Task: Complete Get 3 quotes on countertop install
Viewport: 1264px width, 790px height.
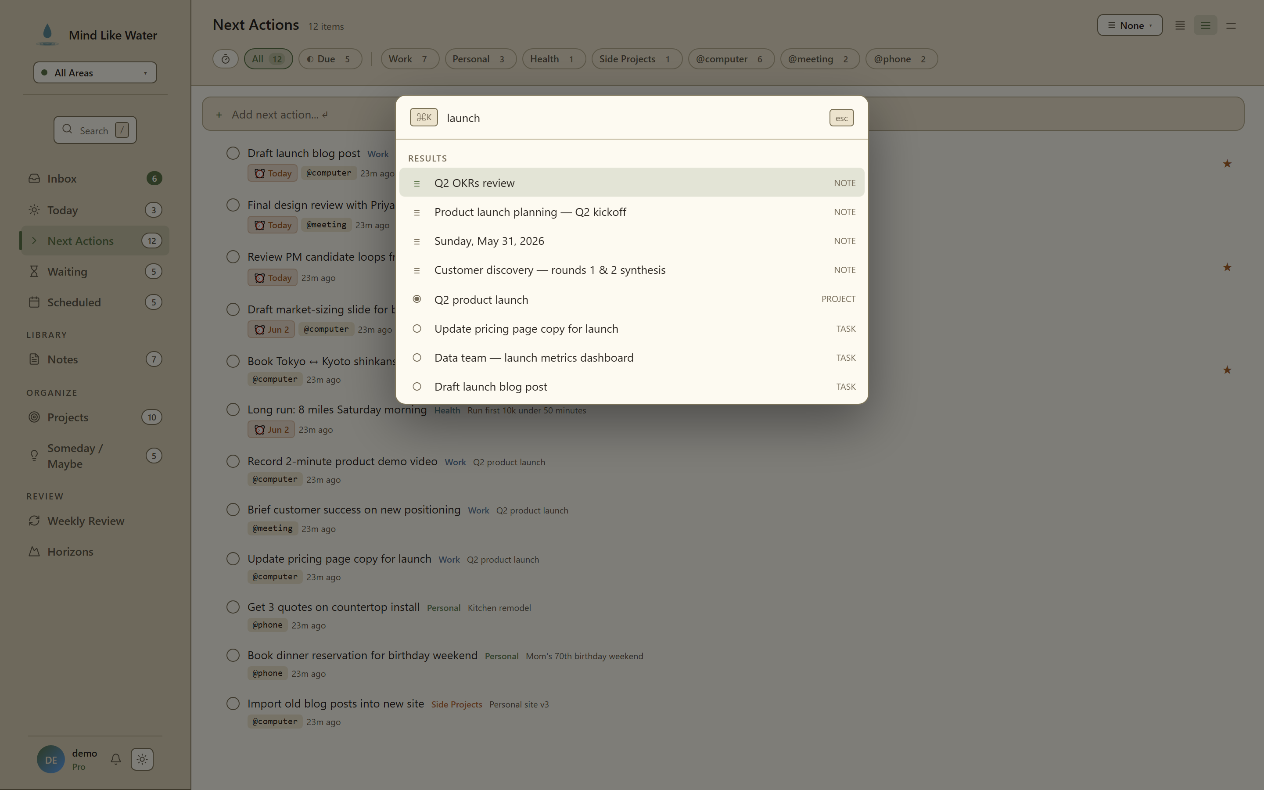Action: (233, 607)
